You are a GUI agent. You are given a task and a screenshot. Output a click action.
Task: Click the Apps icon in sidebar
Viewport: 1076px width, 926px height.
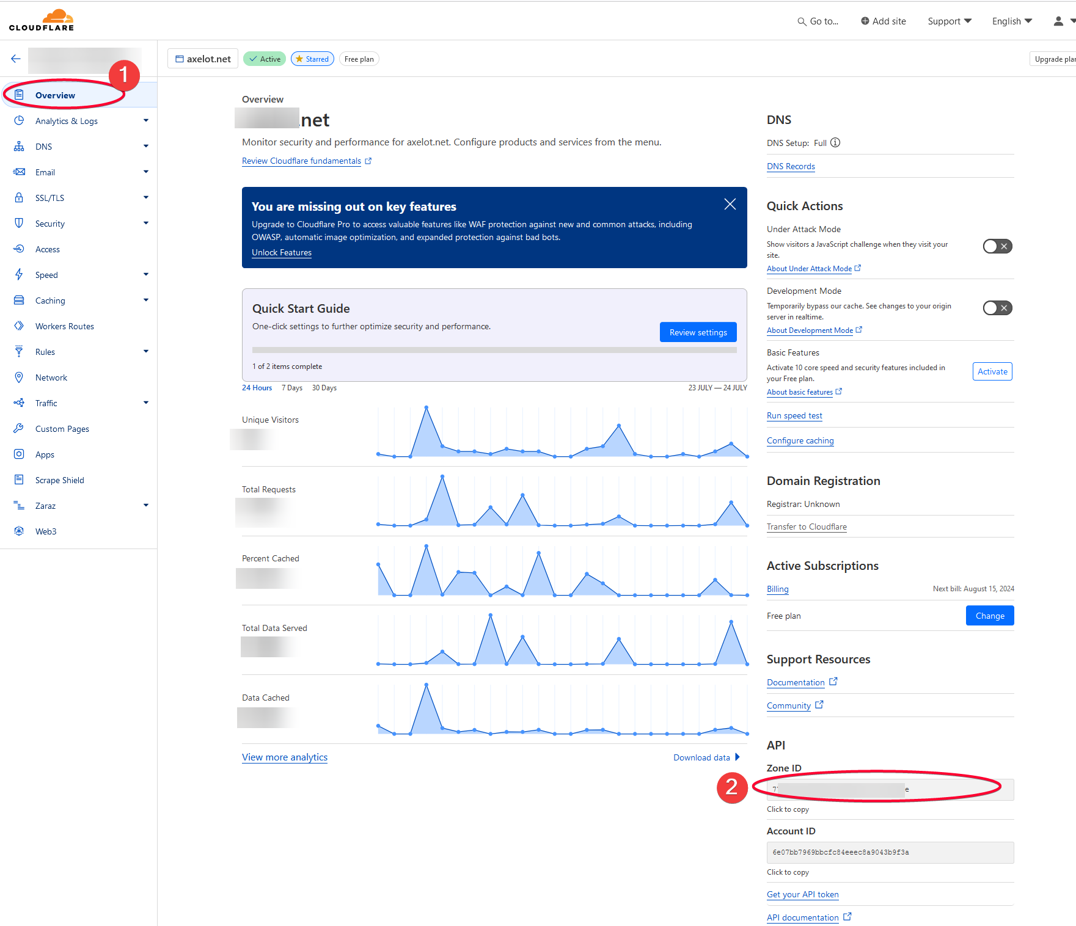click(19, 454)
